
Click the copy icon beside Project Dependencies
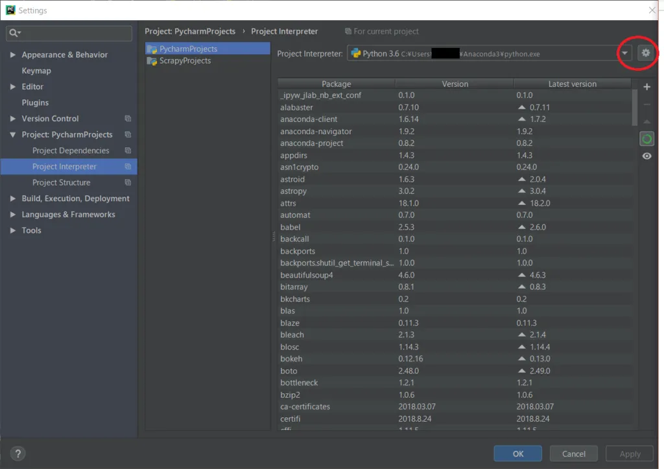pyautogui.click(x=128, y=150)
